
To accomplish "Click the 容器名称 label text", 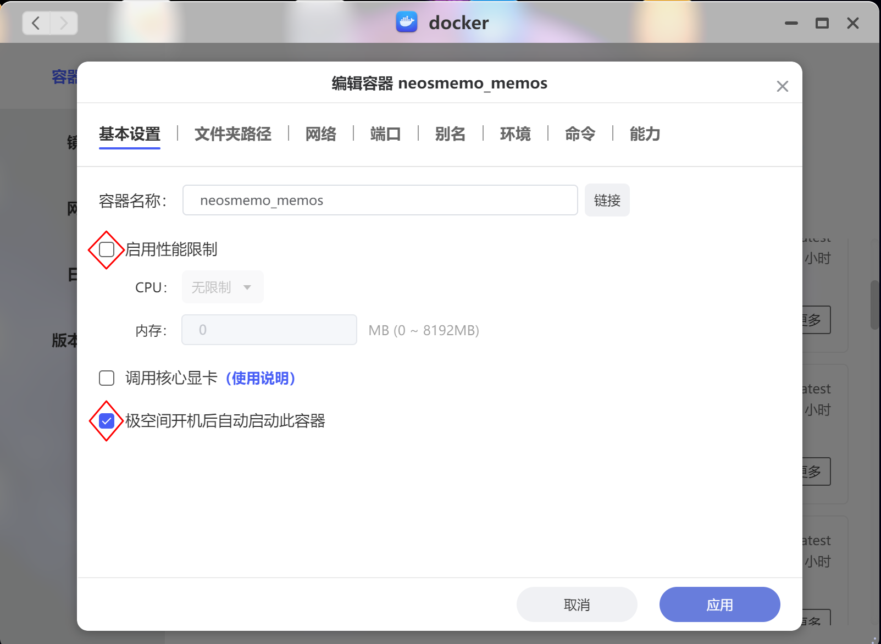I will pyautogui.click(x=133, y=201).
